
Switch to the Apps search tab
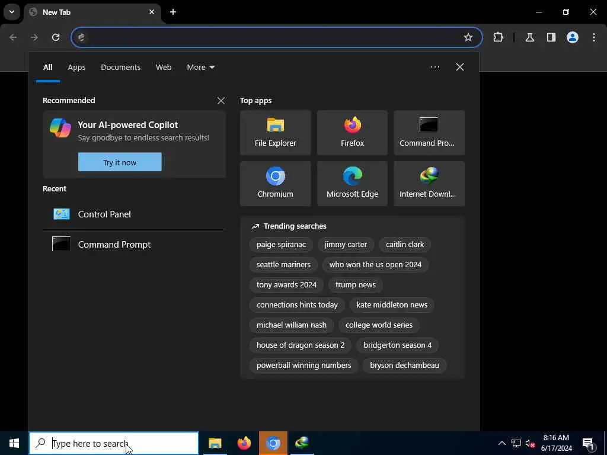point(76,68)
